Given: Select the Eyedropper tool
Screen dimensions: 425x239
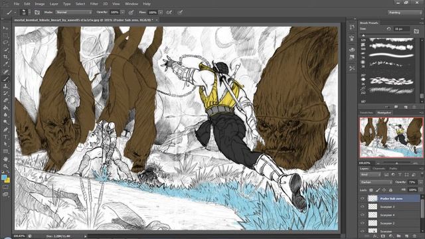Looking at the screenshot, I should pyautogui.click(x=5, y=64).
